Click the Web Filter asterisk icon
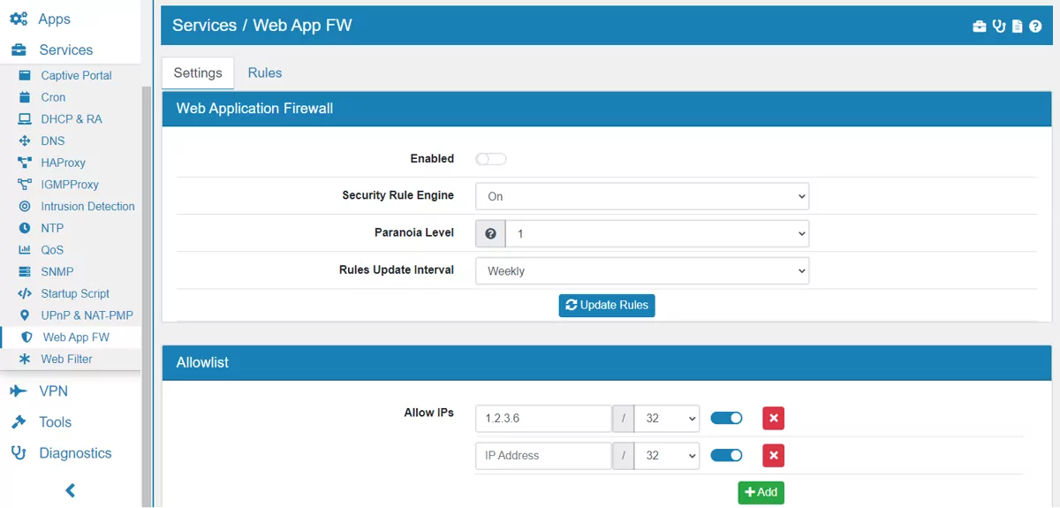The height and width of the screenshot is (508, 1060). pyautogui.click(x=25, y=359)
